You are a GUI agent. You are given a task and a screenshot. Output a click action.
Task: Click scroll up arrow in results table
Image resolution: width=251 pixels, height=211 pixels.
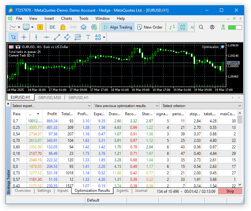(240, 113)
